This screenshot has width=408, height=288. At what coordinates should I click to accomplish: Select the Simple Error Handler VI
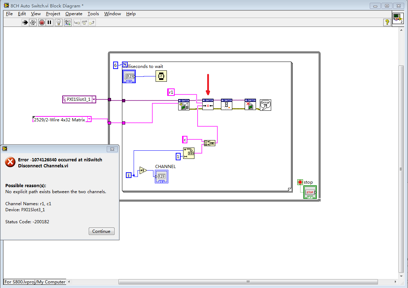[266, 105]
